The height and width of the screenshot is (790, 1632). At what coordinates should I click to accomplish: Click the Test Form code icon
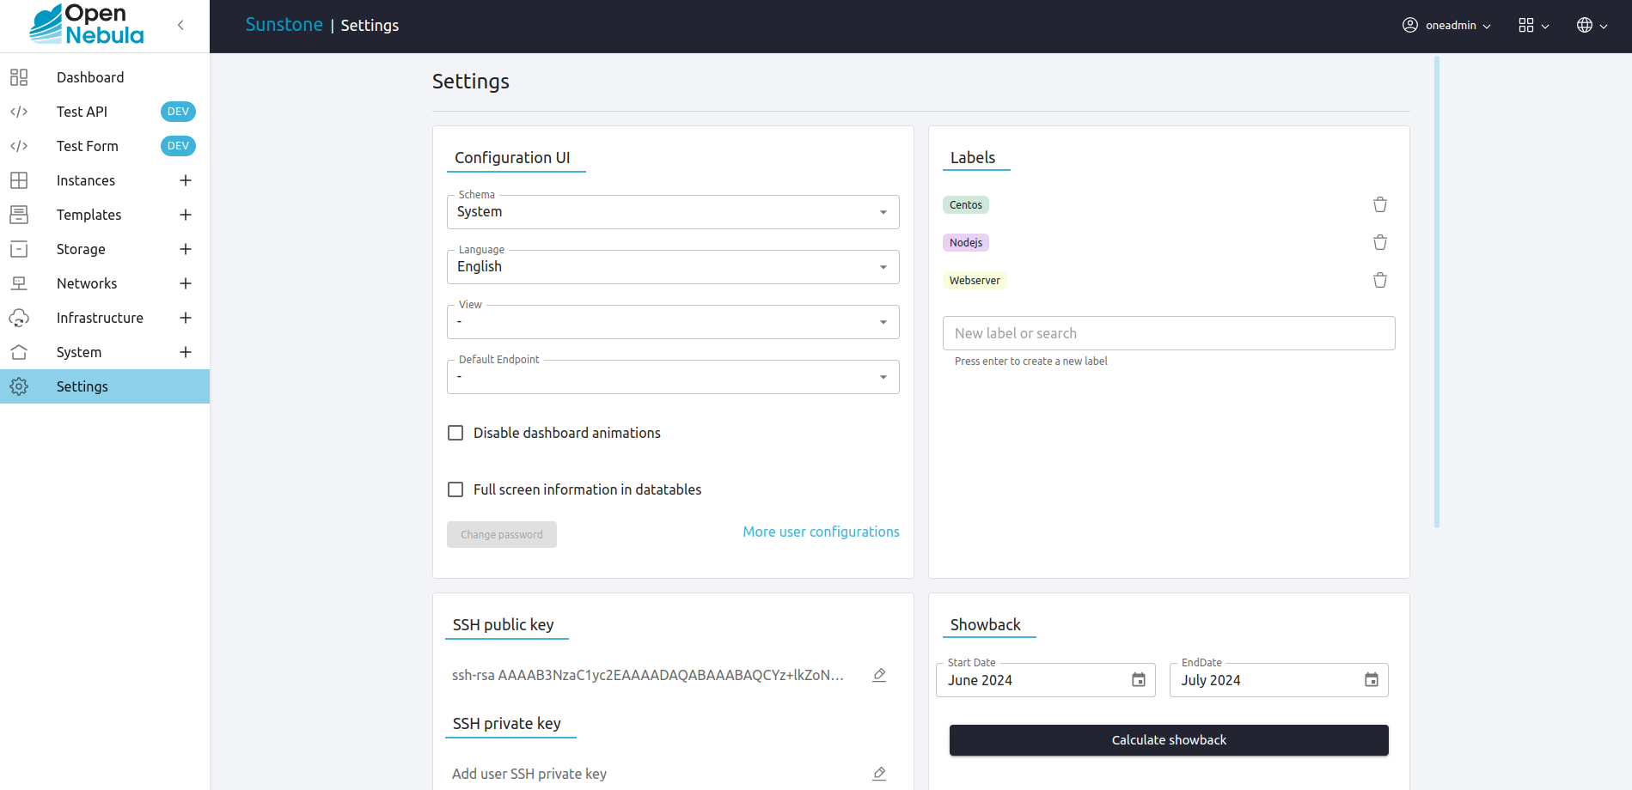(x=19, y=146)
